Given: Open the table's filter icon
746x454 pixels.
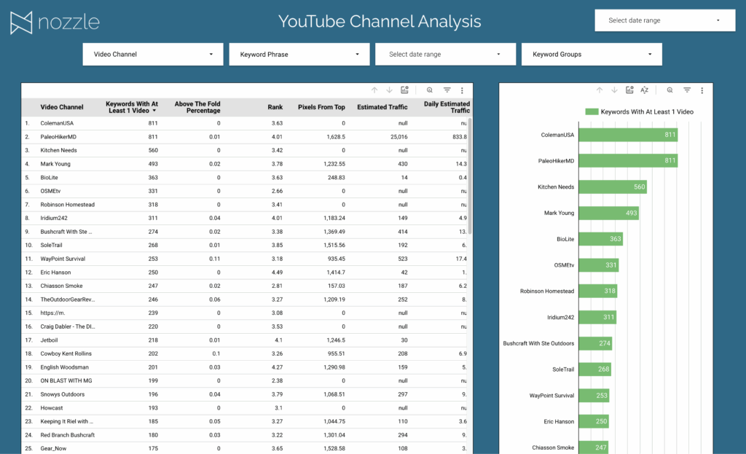Looking at the screenshot, I should pos(447,90).
